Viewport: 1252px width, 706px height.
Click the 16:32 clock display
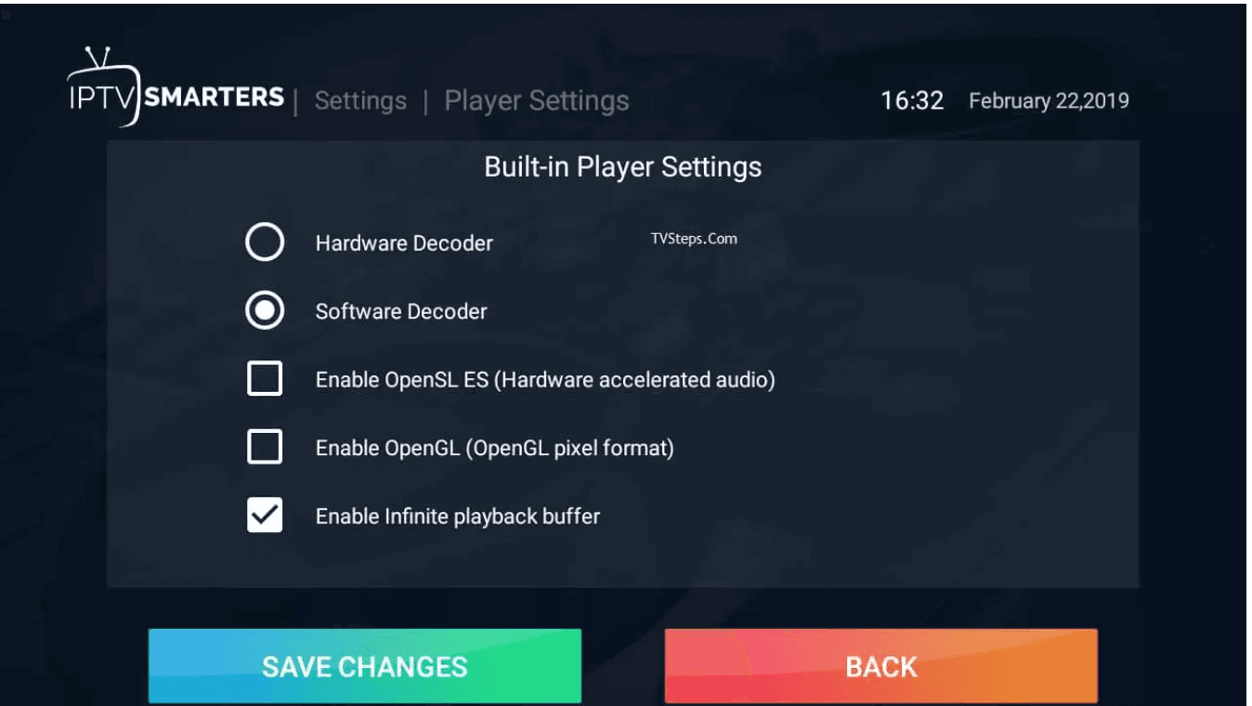(912, 100)
